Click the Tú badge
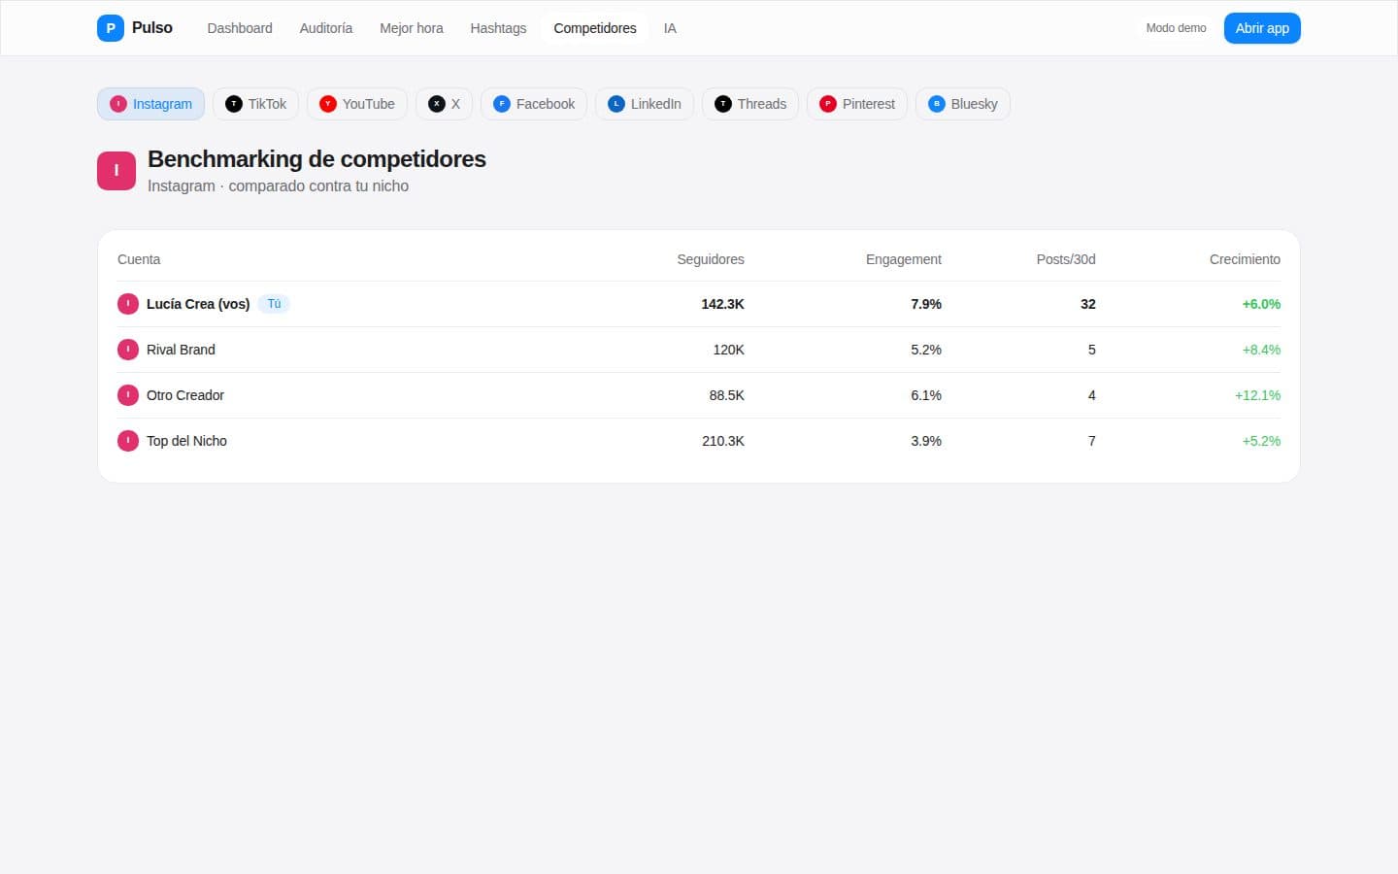 click(274, 304)
